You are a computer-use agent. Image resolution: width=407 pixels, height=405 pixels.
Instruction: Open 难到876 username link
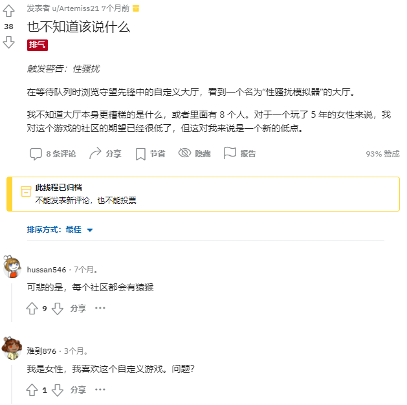(41, 351)
